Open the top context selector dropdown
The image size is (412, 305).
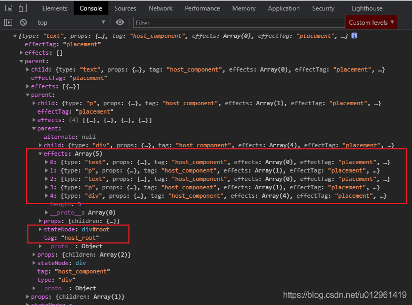[x=71, y=23]
